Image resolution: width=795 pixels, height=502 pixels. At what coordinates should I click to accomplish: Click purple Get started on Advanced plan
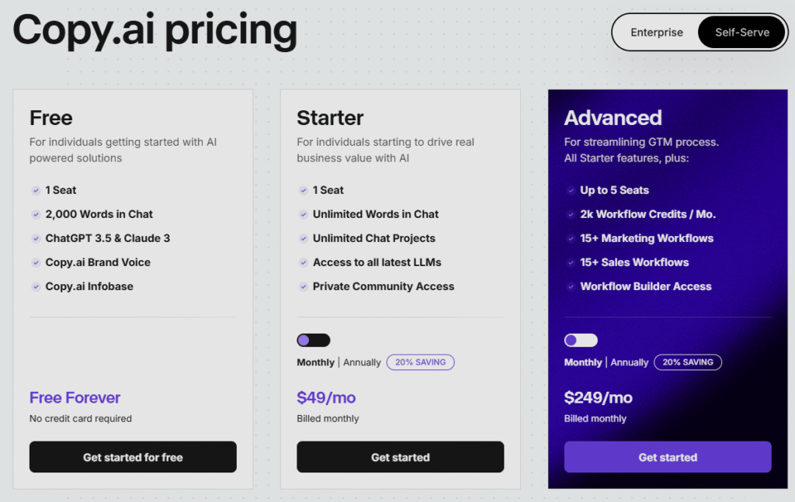(668, 457)
